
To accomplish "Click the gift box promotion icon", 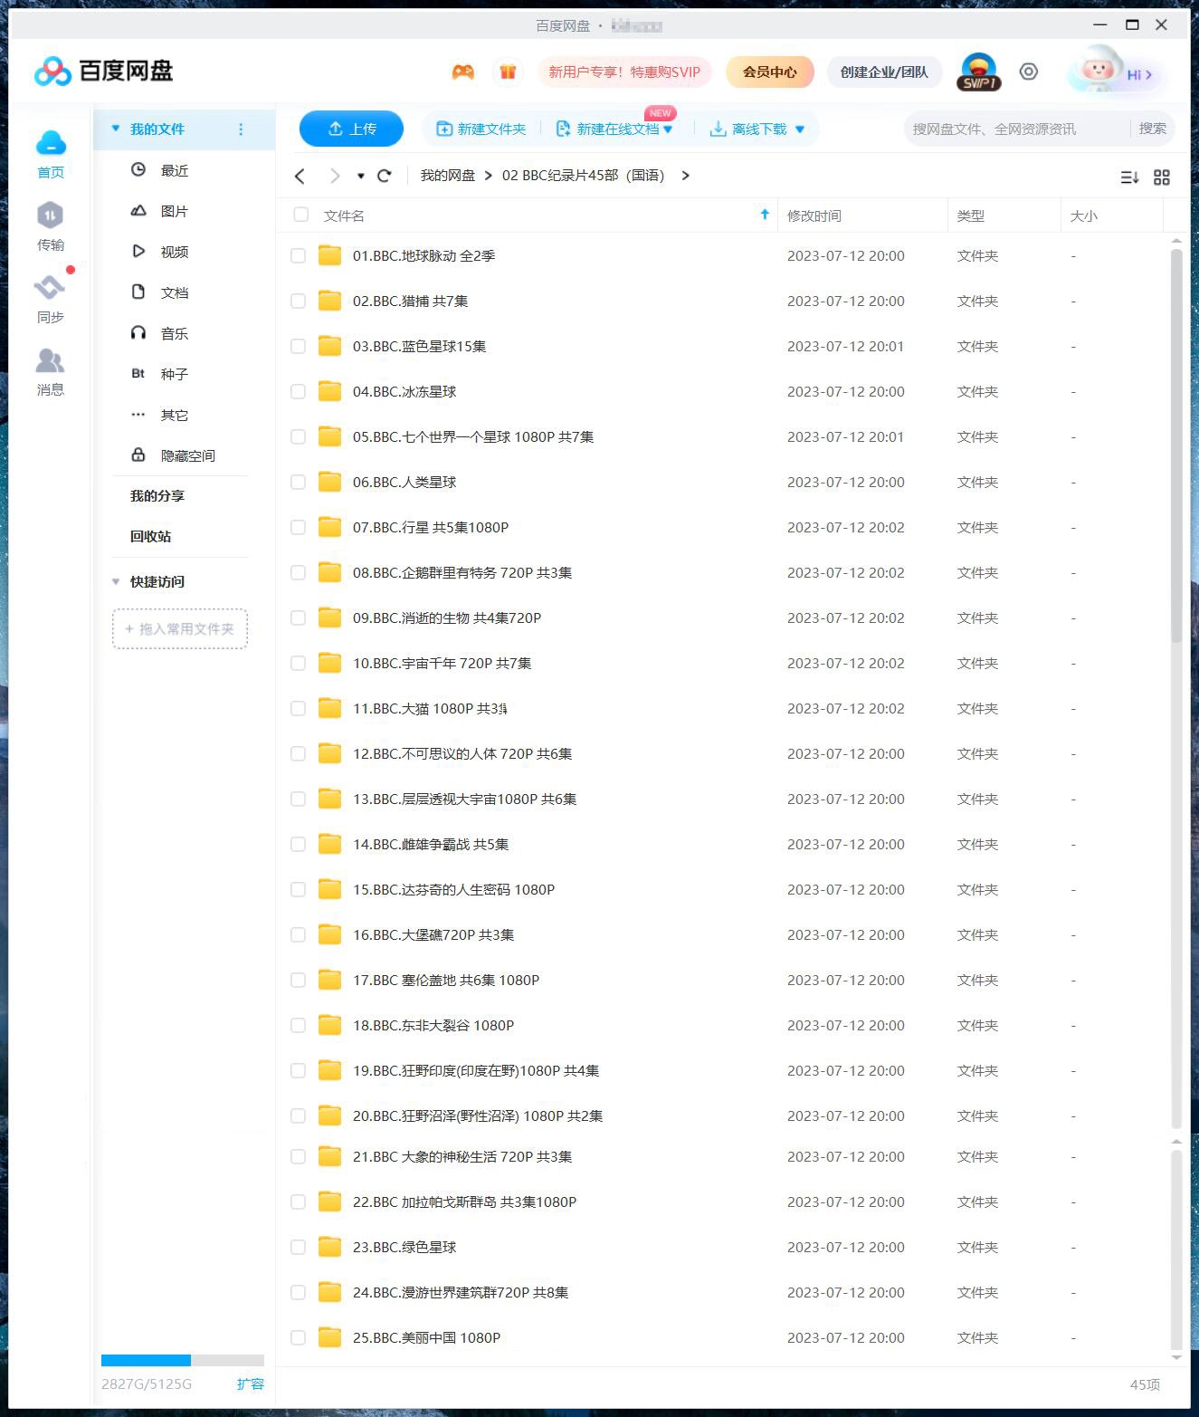I will (x=508, y=72).
